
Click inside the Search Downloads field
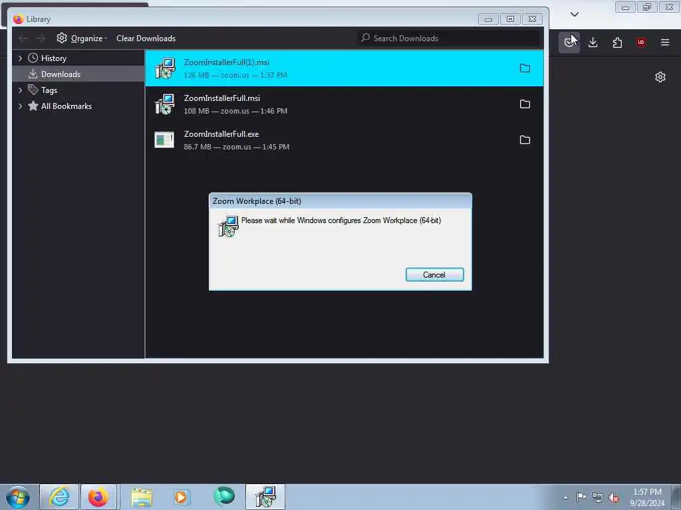pyautogui.click(x=449, y=38)
